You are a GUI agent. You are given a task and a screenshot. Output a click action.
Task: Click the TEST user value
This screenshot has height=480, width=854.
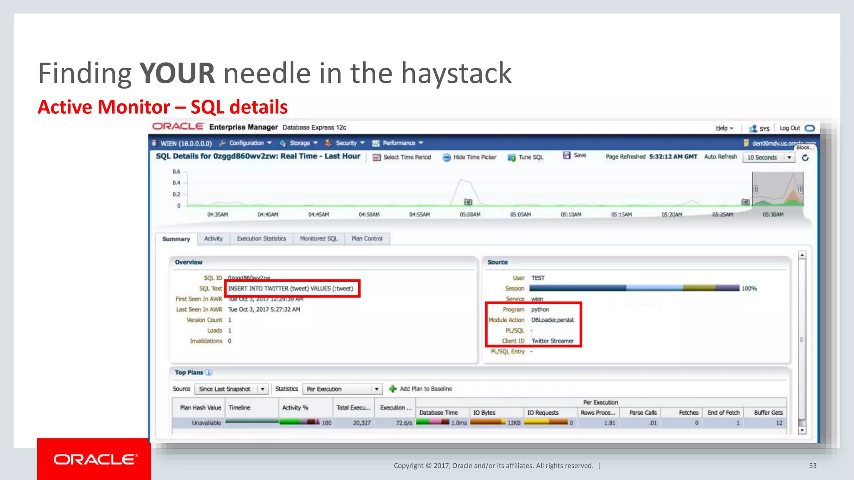pos(538,278)
